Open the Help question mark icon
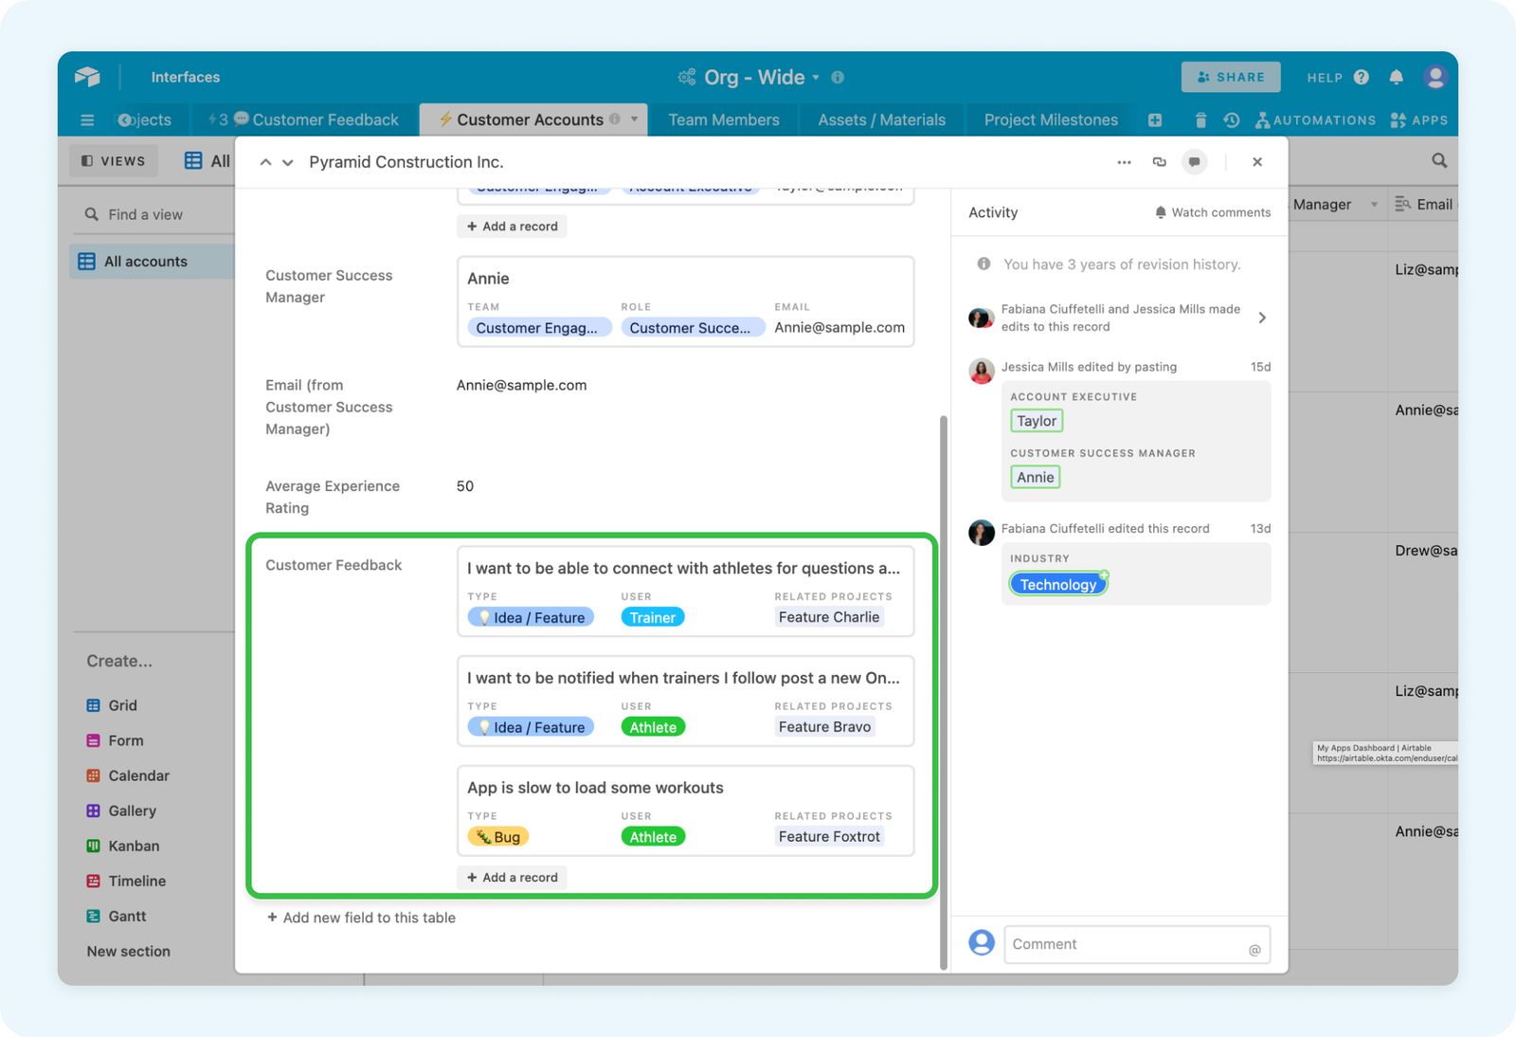This screenshot has height=1037, width=1516. (1362, 78)
